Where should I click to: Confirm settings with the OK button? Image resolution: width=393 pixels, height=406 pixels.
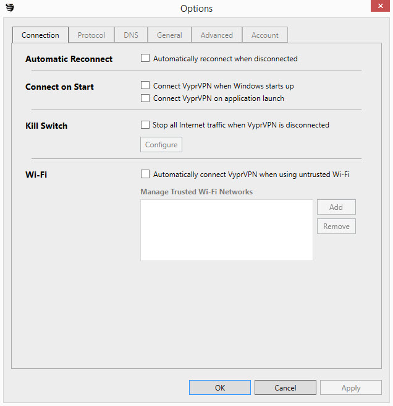[220, 387]
